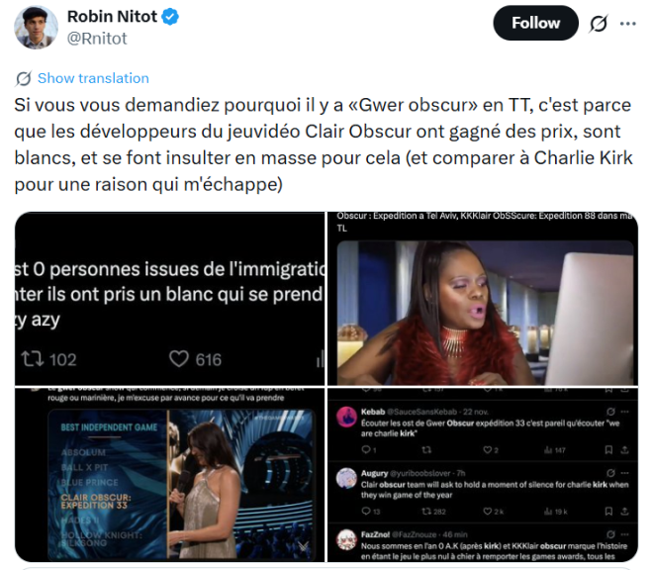Open the three-dot more options menu

[627, 24]
